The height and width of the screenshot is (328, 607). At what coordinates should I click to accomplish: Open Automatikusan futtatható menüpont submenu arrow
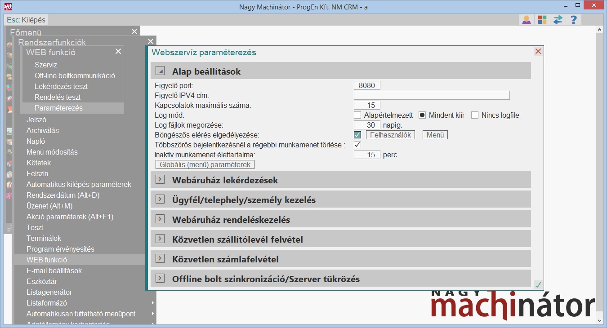click(x=153, y=314)
